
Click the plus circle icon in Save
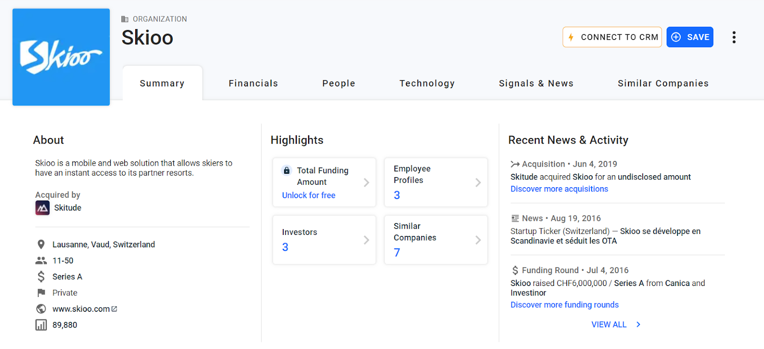(x=676, y=37)
